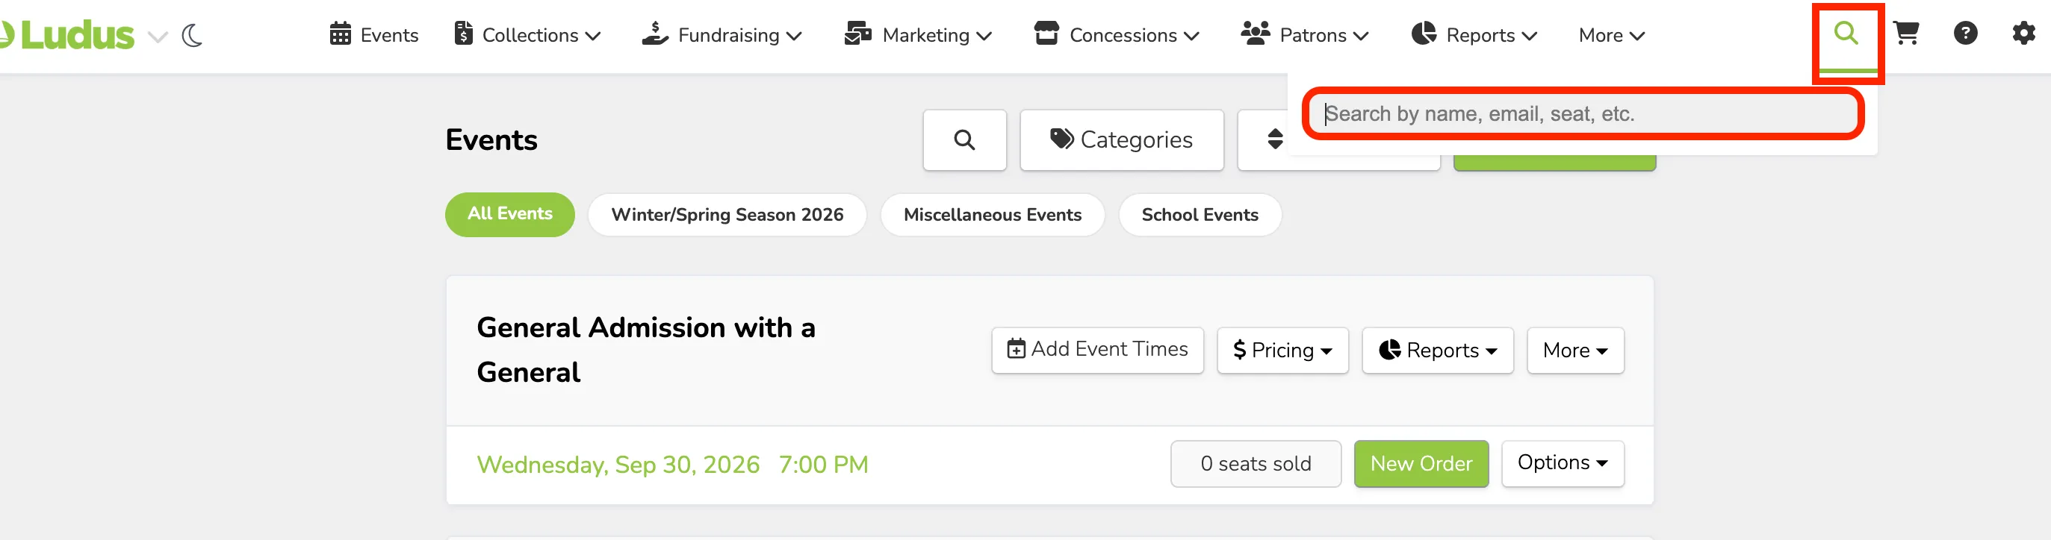Expand the Collections dropdown menu
The width and height of the screenshot is (2051, 540).
point(527,35)
